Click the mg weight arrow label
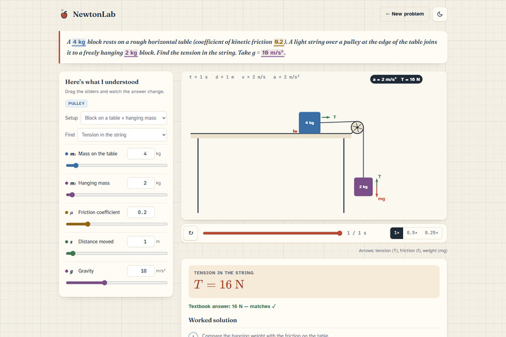 point(382,199)
